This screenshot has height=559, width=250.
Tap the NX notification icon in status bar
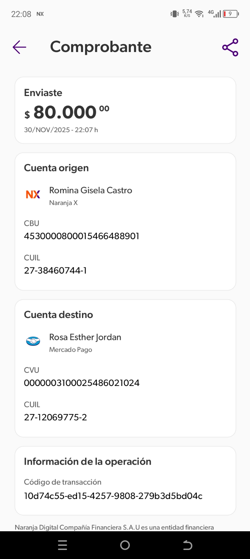pyautogui.click(x=40, y=14)
